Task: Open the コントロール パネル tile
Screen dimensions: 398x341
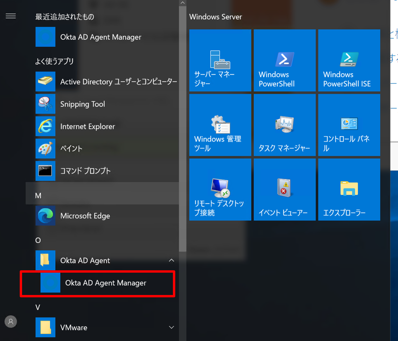Action: click(x=349, y=125)
